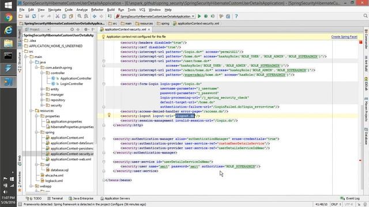Click the Scroll from Source target icon

[72, 29]
